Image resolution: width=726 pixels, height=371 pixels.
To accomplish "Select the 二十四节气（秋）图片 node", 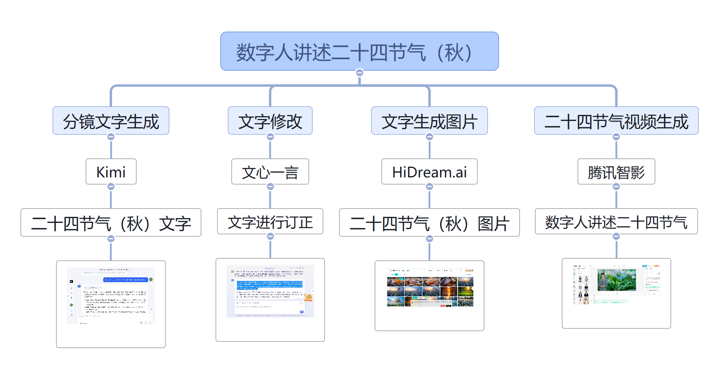I will tap(430, 222).
